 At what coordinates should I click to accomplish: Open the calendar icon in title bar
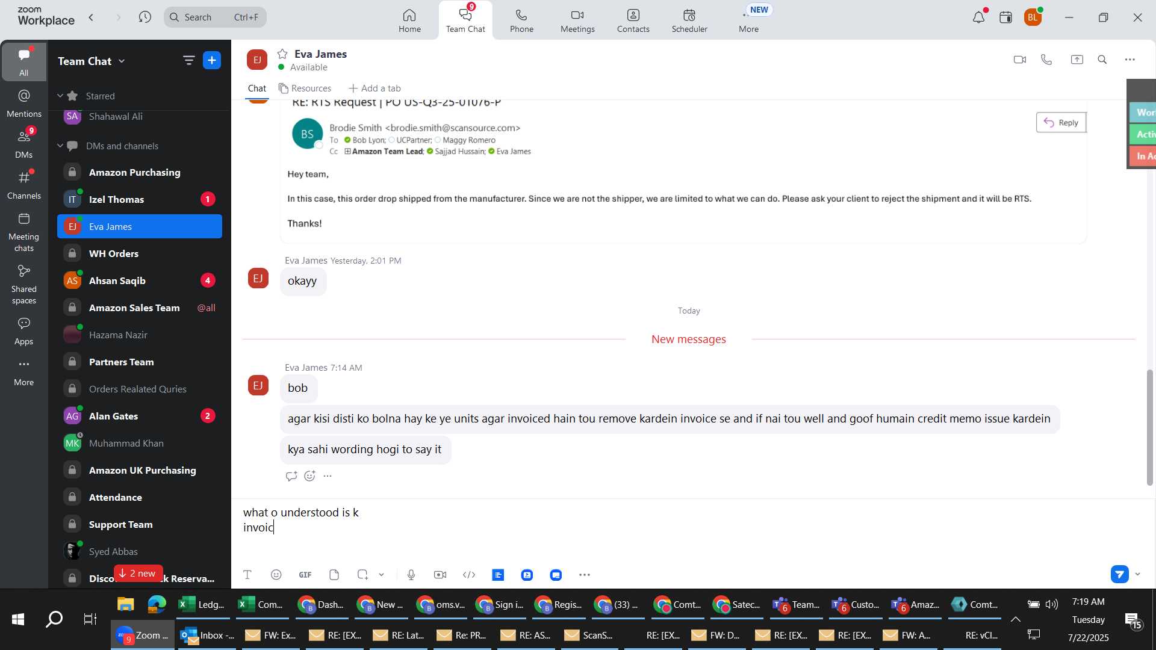pyautogui.click(x=1005, y=17)
